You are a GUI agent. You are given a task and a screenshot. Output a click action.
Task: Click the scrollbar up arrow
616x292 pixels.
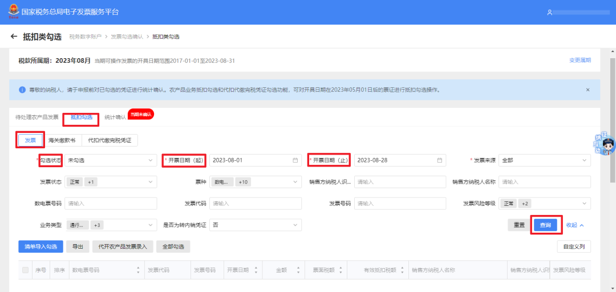(613, 52)
